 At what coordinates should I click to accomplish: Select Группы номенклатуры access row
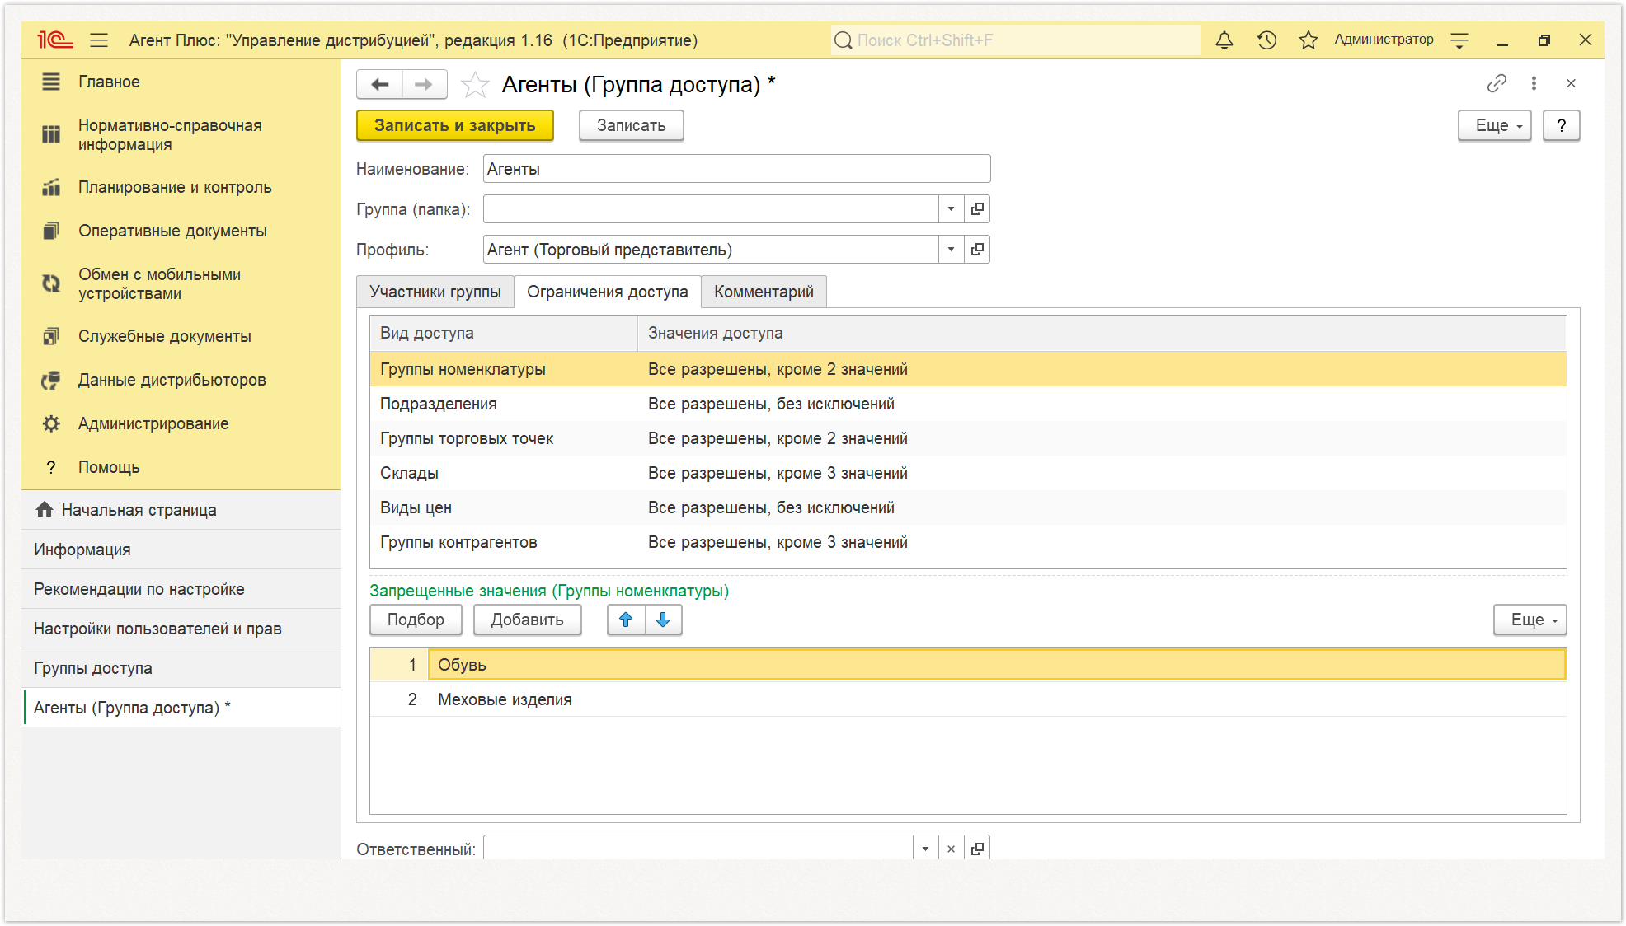click(x=968, y=369)
